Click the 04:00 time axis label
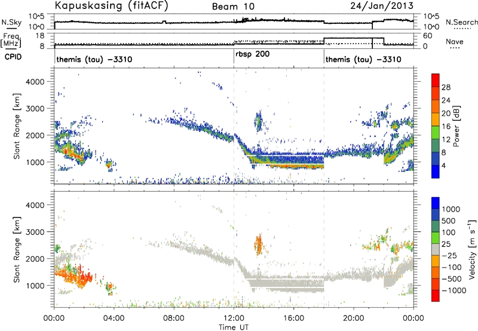Viewport: 478px width, 331px height. [x=114, y=318]
